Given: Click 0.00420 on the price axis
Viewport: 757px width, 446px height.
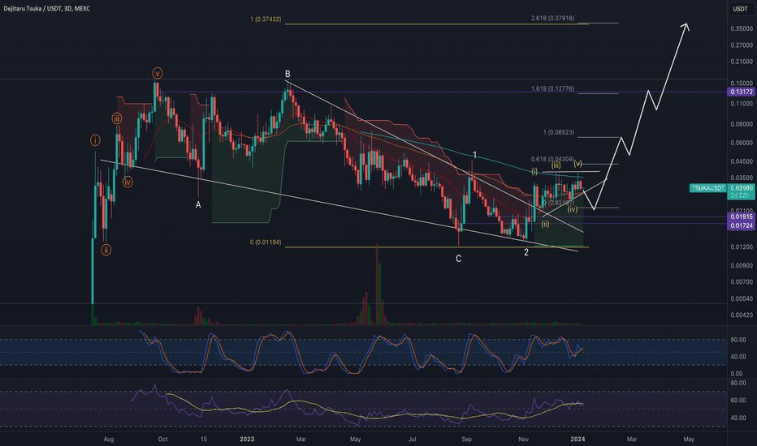Looking at the screenshot, I should (742, 315).
